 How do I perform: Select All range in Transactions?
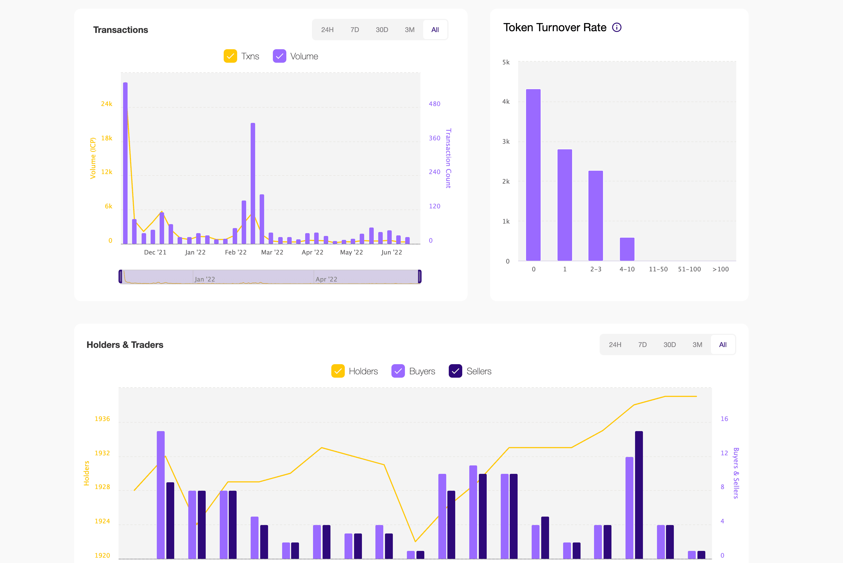(435, 30)
